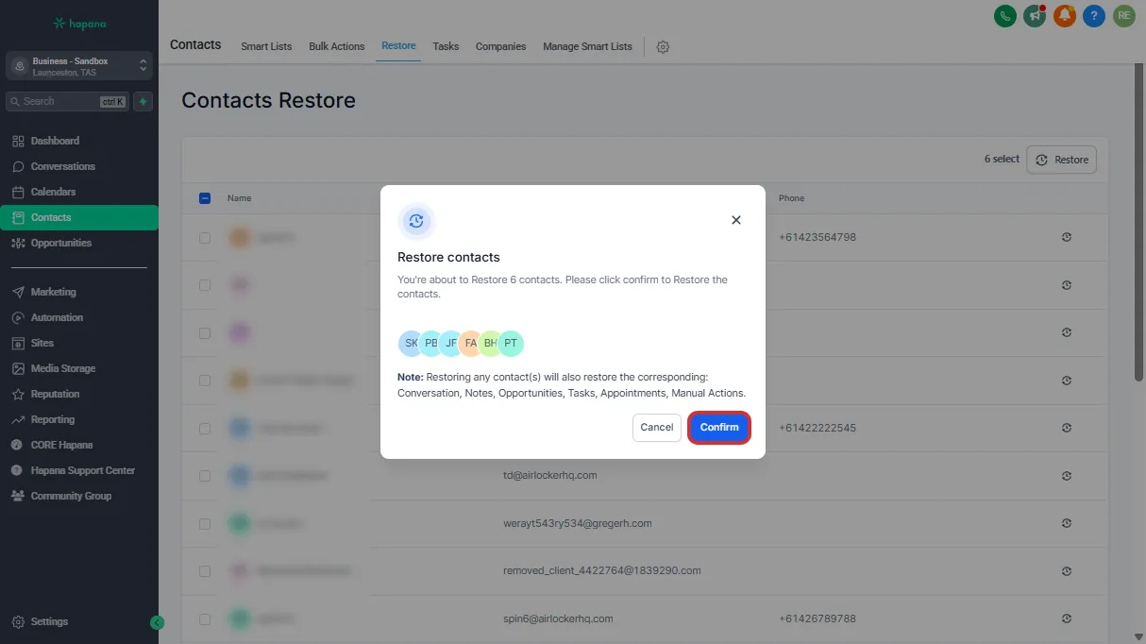This screenshot has height=644, width=1146.
Task: Toggle checkbox for the td@airlockerhq.com row
Action: (x=205, y=476)
